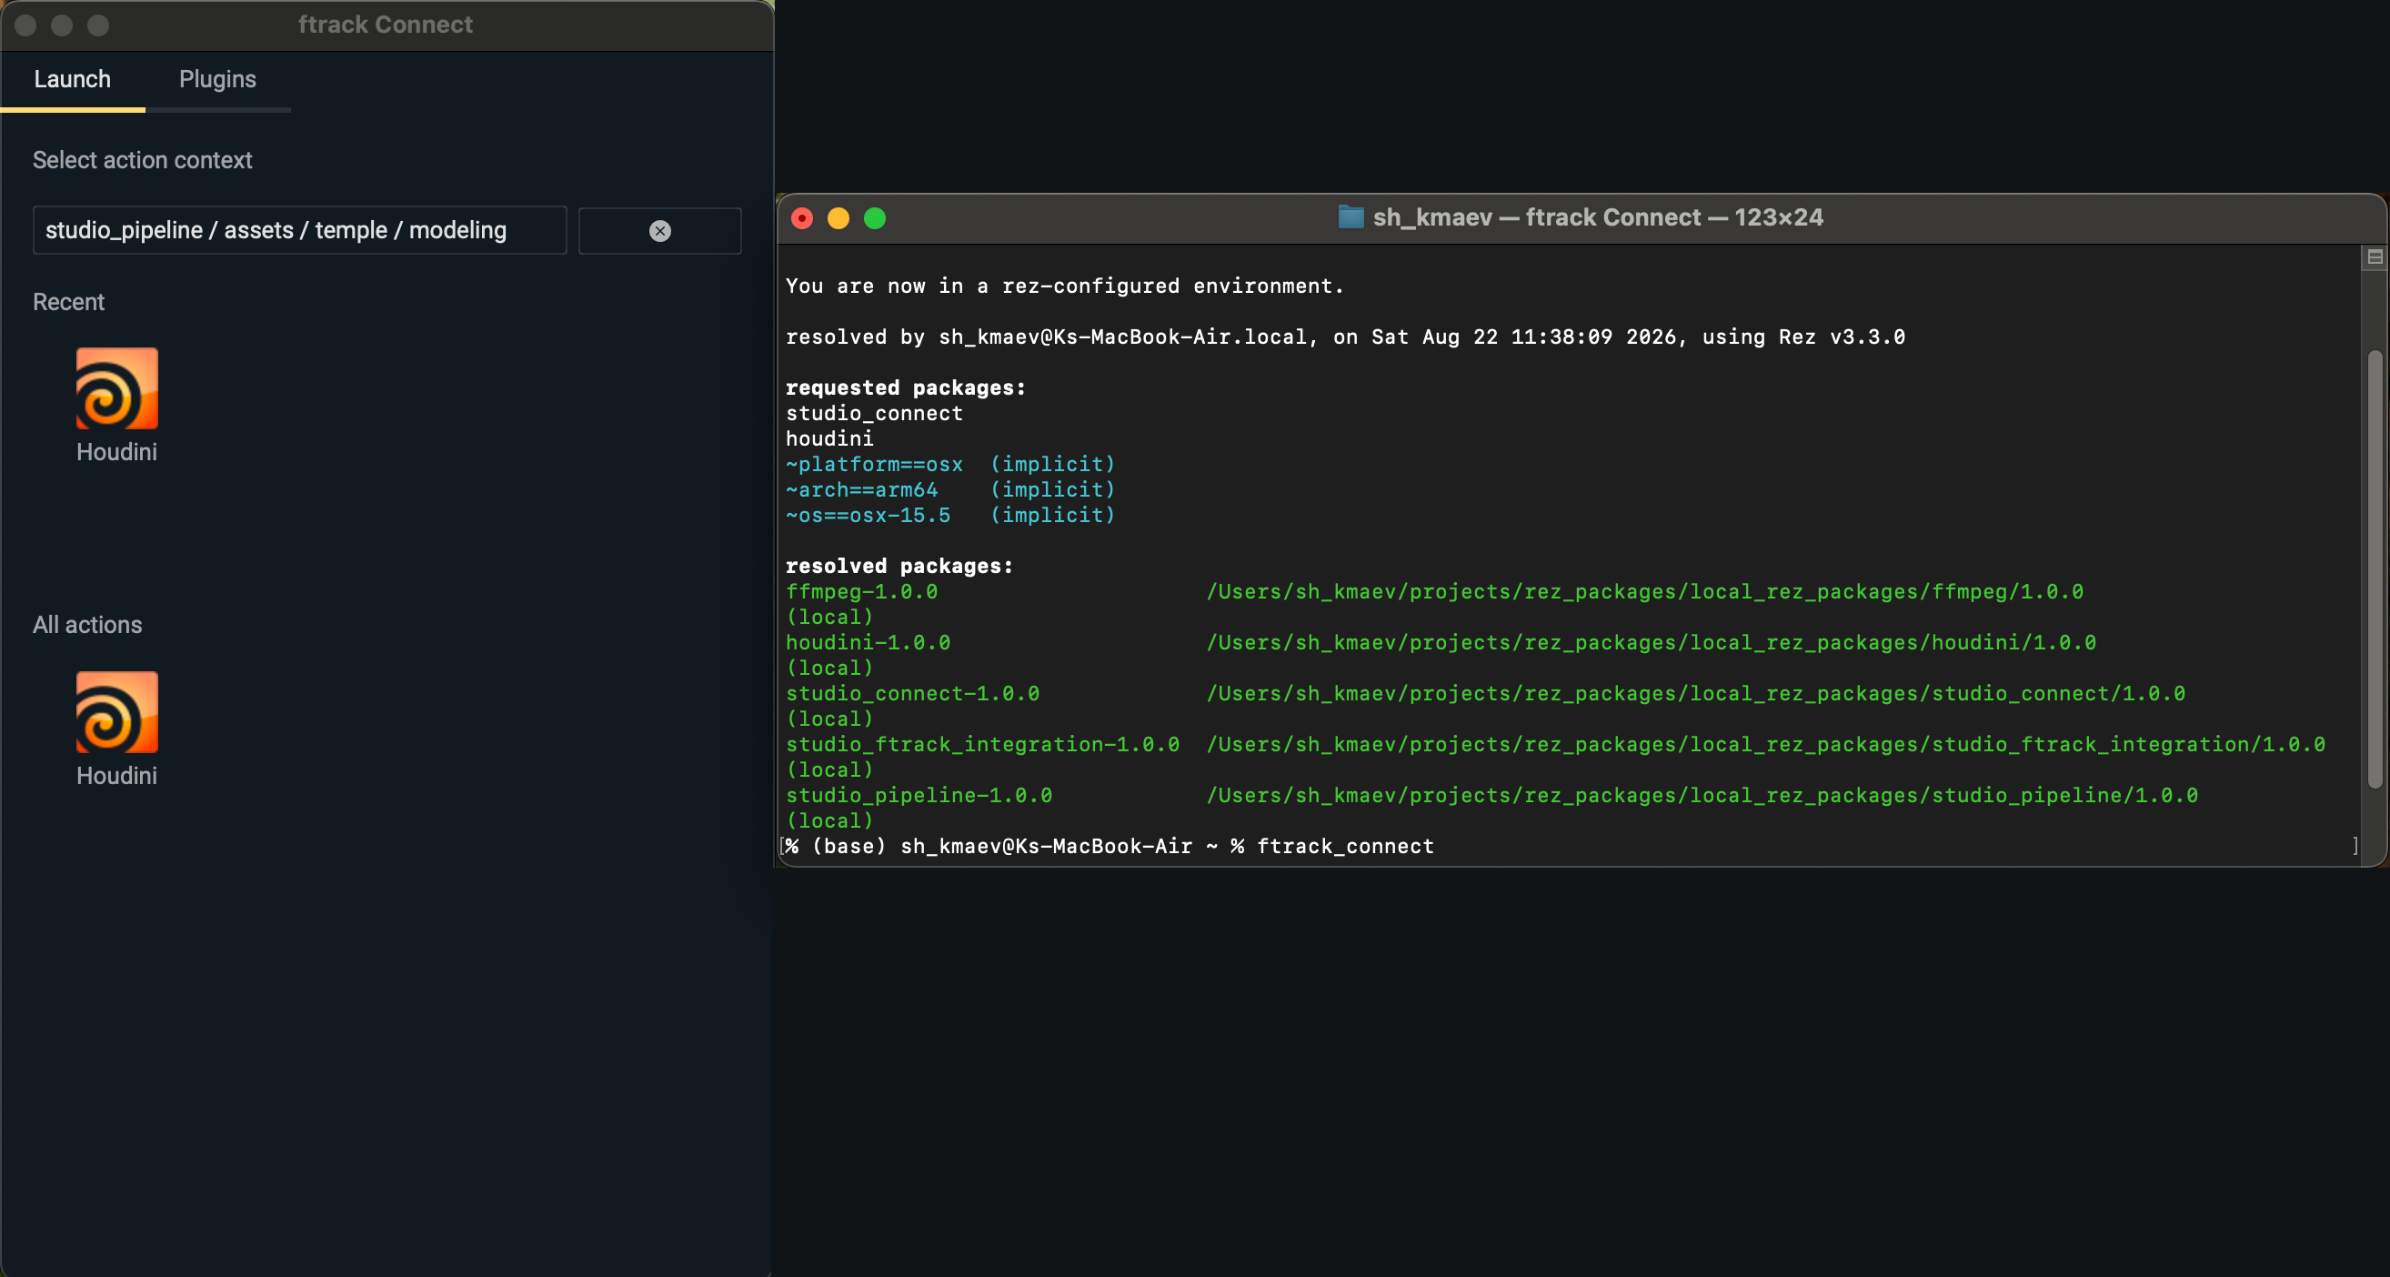Click the studio_connect/1.0.0 package path

pyautogui.click(x=1696, y=694)
